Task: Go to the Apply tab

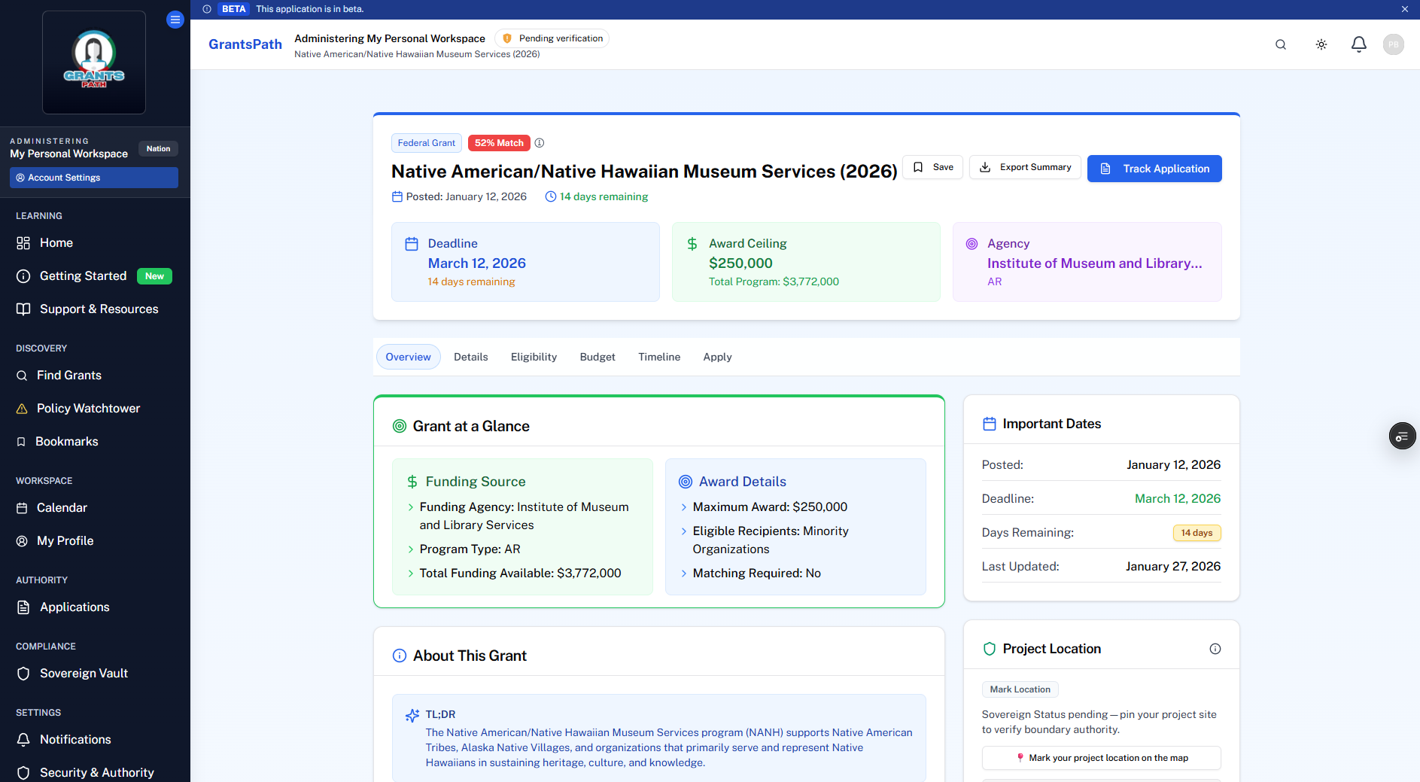Action: 718,357
